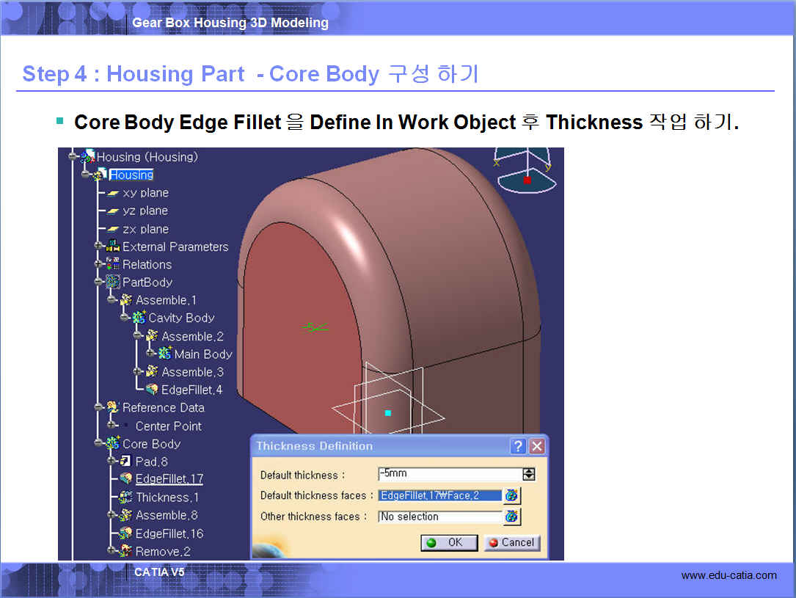Click the Default thickness value field
796x598 pixels.
(x=448, y=474)
